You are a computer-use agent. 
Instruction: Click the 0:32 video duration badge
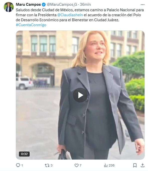point(24,154)
